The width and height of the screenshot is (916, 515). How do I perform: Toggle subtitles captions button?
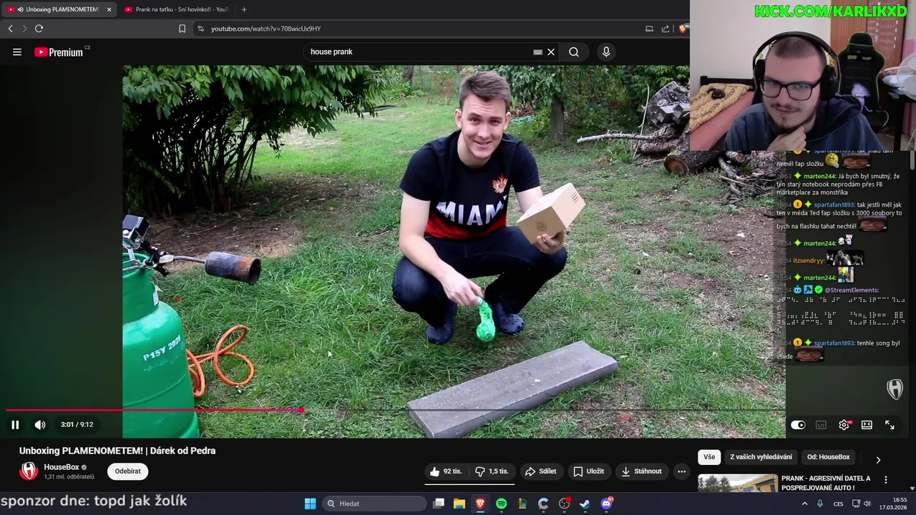[x=821, y=425]
